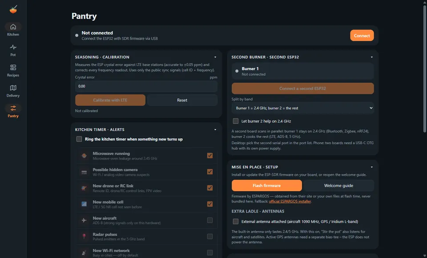427x258 pixels.
Task: Open the Welcome guide
Action: click(338, 185)
